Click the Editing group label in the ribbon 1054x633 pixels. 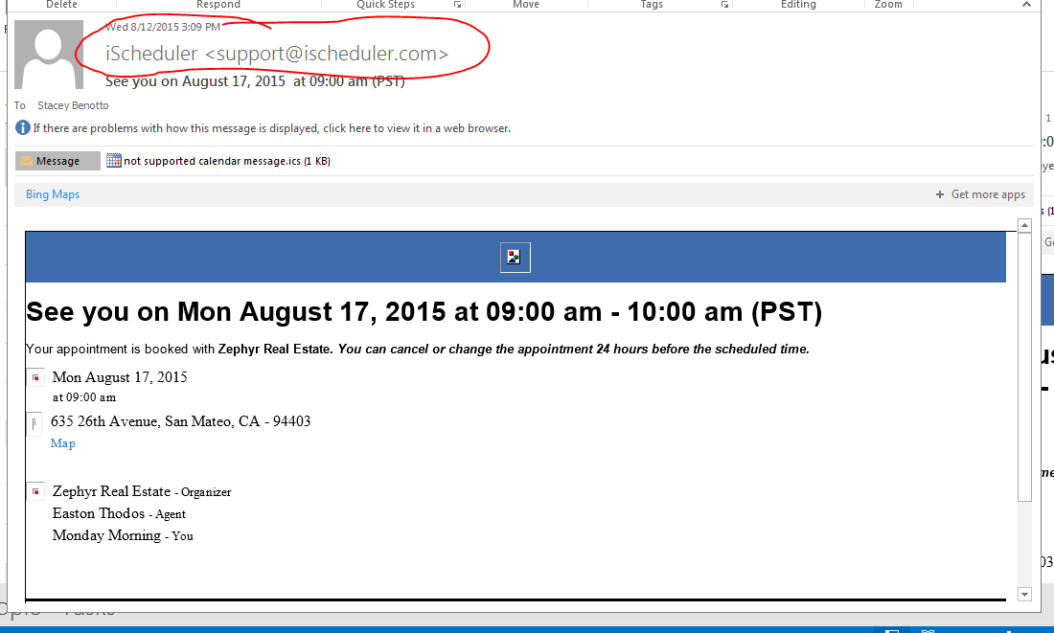(798, 5)
